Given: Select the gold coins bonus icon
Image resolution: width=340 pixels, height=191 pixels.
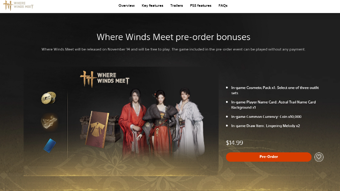Looking at the screenshot, I should click(49, 97).
